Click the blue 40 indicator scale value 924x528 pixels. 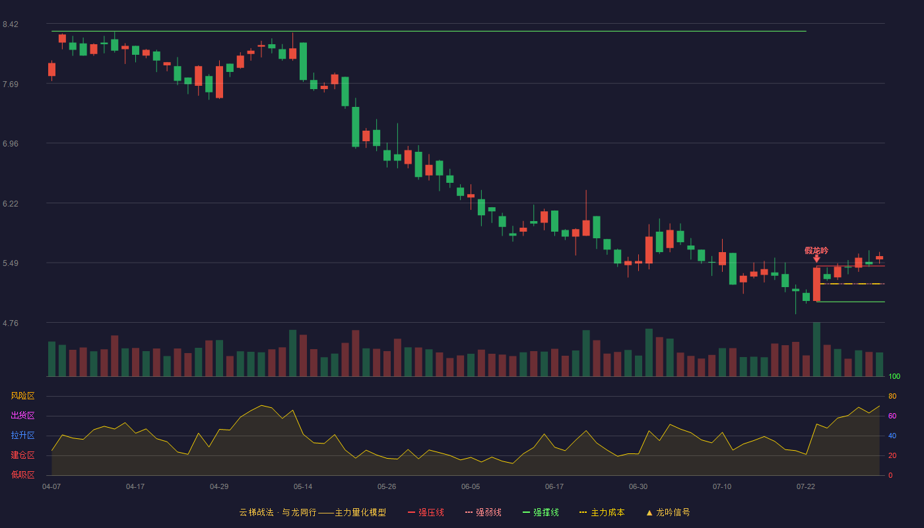892,436
